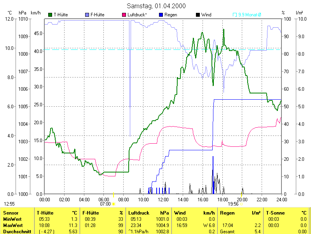Click the MinWert row label
This screenshot has width=311, height=234.
[12, 219]
